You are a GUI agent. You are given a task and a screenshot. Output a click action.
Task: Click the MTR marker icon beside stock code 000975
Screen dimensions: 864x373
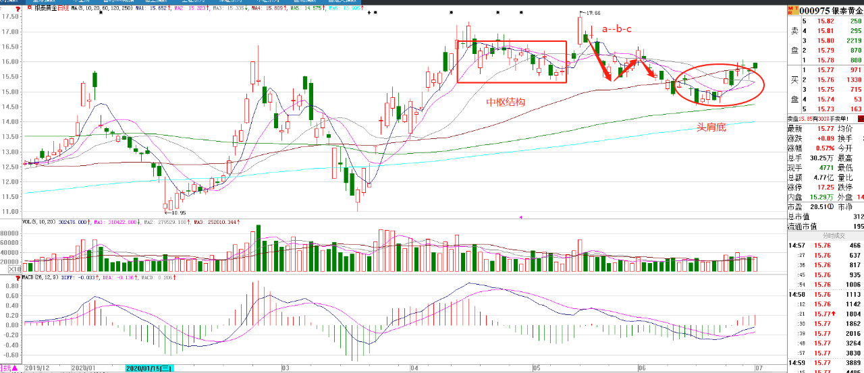pos(794,10)
